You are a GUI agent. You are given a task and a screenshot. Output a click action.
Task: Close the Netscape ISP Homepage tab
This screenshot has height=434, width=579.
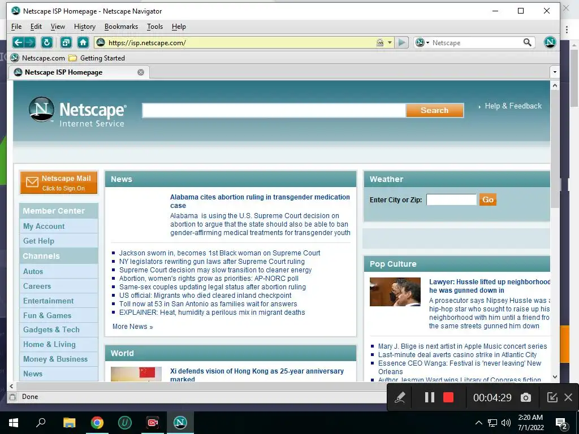pyautogui.click(x=141, y=72)
